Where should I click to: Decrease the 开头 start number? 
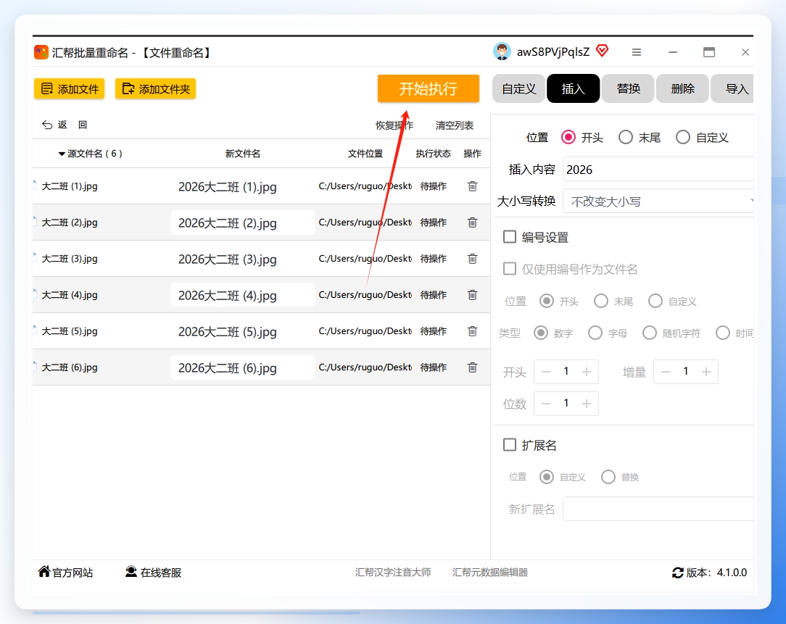pos(546,372)
